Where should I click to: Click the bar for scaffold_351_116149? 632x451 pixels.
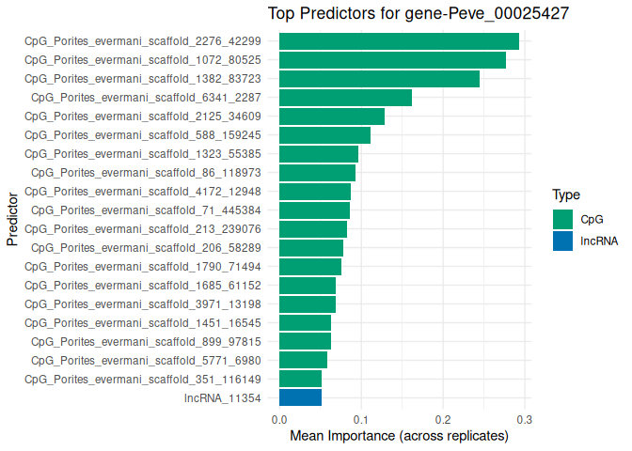(x=300, y=379)
